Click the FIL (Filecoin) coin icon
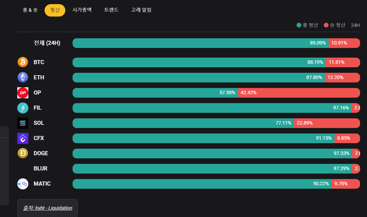 pos(22,108)
